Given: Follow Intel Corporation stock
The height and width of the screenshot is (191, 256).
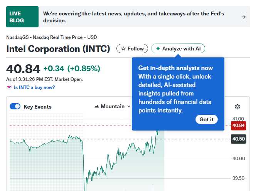Looking at the screenshot, I should 132,49.
